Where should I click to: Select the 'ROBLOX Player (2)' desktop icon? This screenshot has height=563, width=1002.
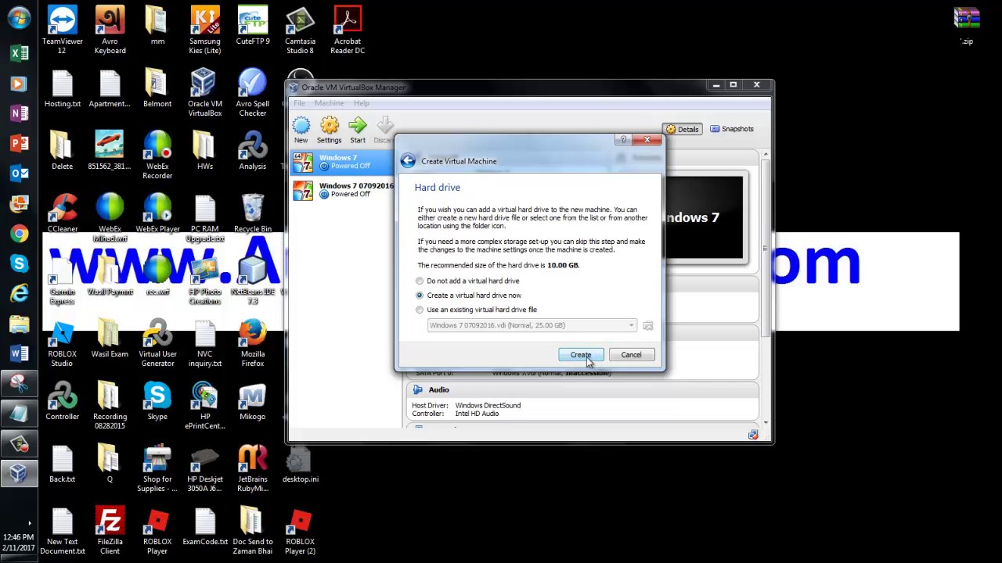[x=301, y=531]
